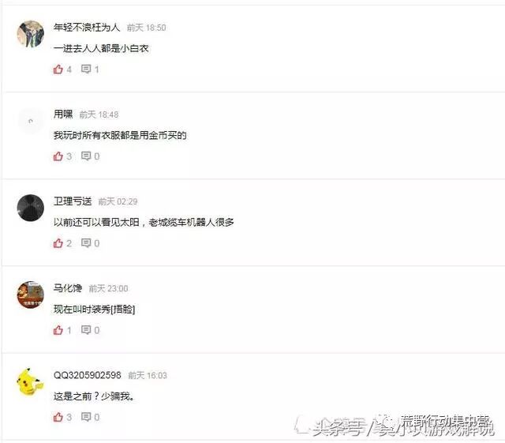Visit username QQ3205902598
505x443 pixels.
pos(88,375)
